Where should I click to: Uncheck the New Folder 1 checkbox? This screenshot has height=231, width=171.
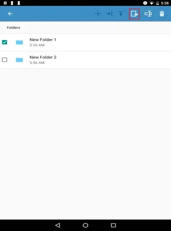(x=4, y=42)
